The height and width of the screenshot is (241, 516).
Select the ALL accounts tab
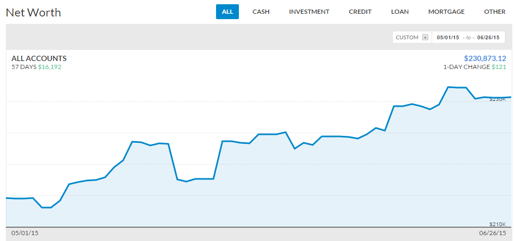tap(227, 12)
